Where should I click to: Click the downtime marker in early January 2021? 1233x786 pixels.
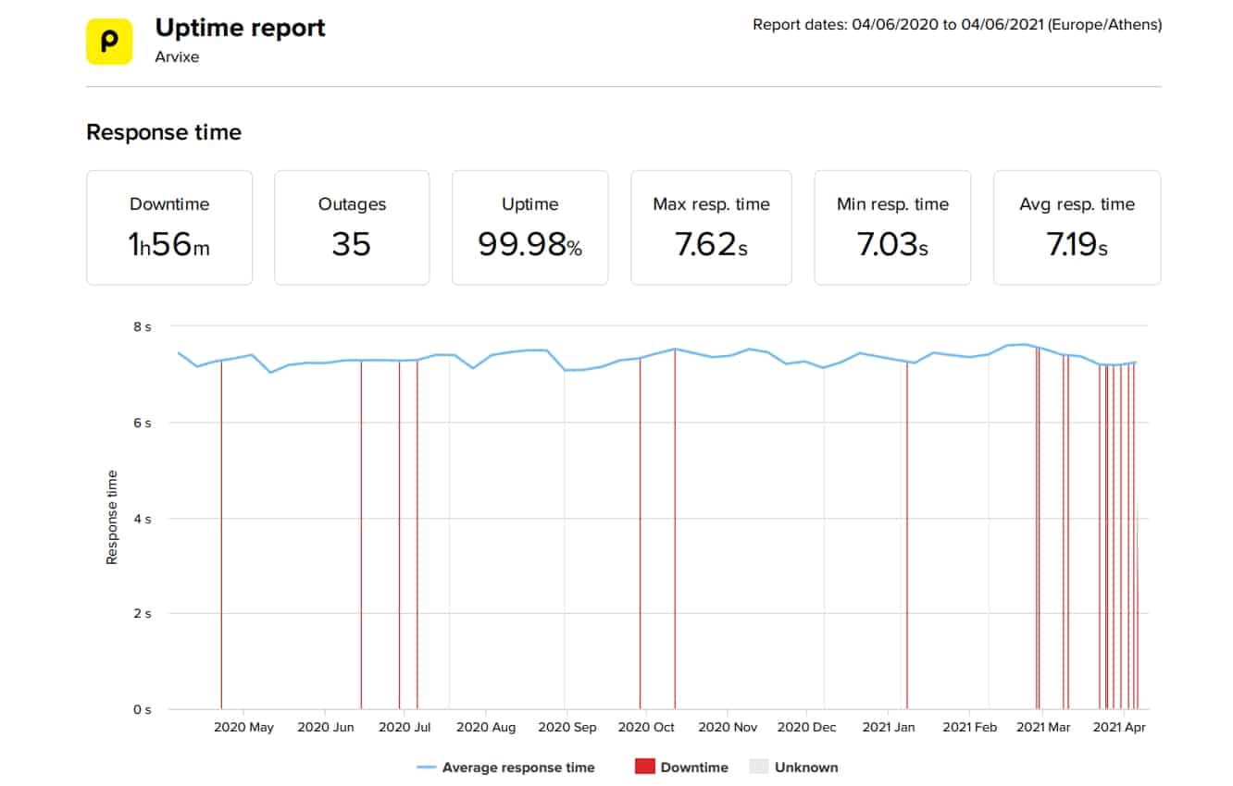point(907,534)
